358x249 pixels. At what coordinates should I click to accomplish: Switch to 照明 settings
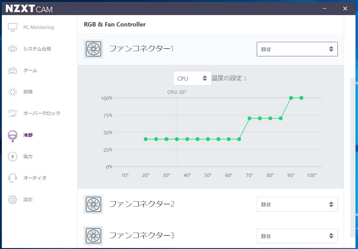tap(28, 92)
